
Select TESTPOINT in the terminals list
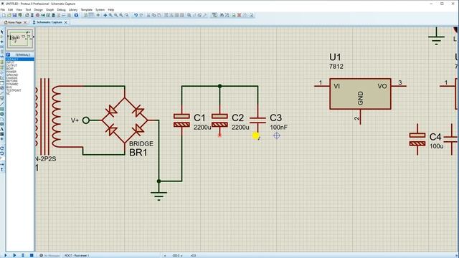(20, 90)
